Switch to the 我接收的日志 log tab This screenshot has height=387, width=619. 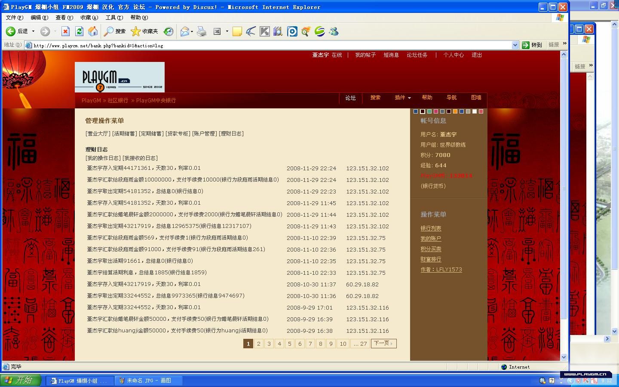click(x=140, y=158)
